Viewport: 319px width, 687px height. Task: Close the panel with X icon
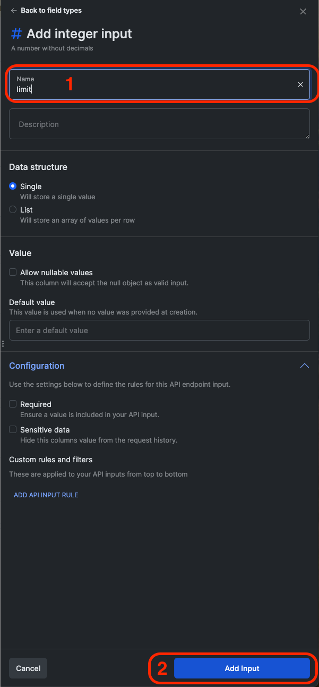click(x=303, y=11)
